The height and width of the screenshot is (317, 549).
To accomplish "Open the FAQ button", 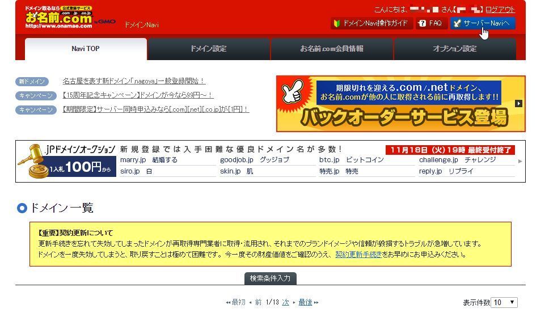I will pyautogui.click(x=432, y=23).
